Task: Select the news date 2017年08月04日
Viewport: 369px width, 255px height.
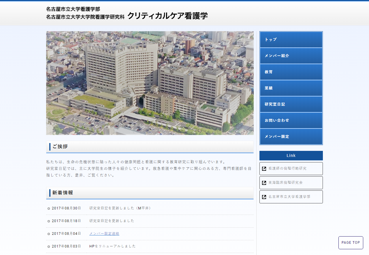Action: (66, 234)
